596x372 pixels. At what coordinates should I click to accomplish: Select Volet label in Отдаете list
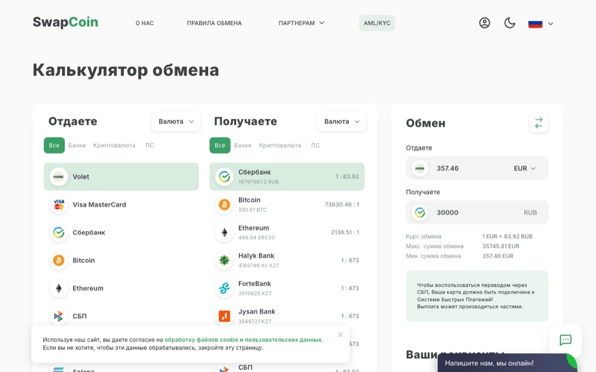click(81, 177)
